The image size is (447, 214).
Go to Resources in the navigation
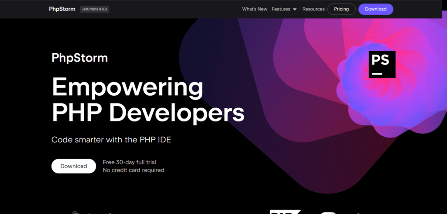click(313, 9)
